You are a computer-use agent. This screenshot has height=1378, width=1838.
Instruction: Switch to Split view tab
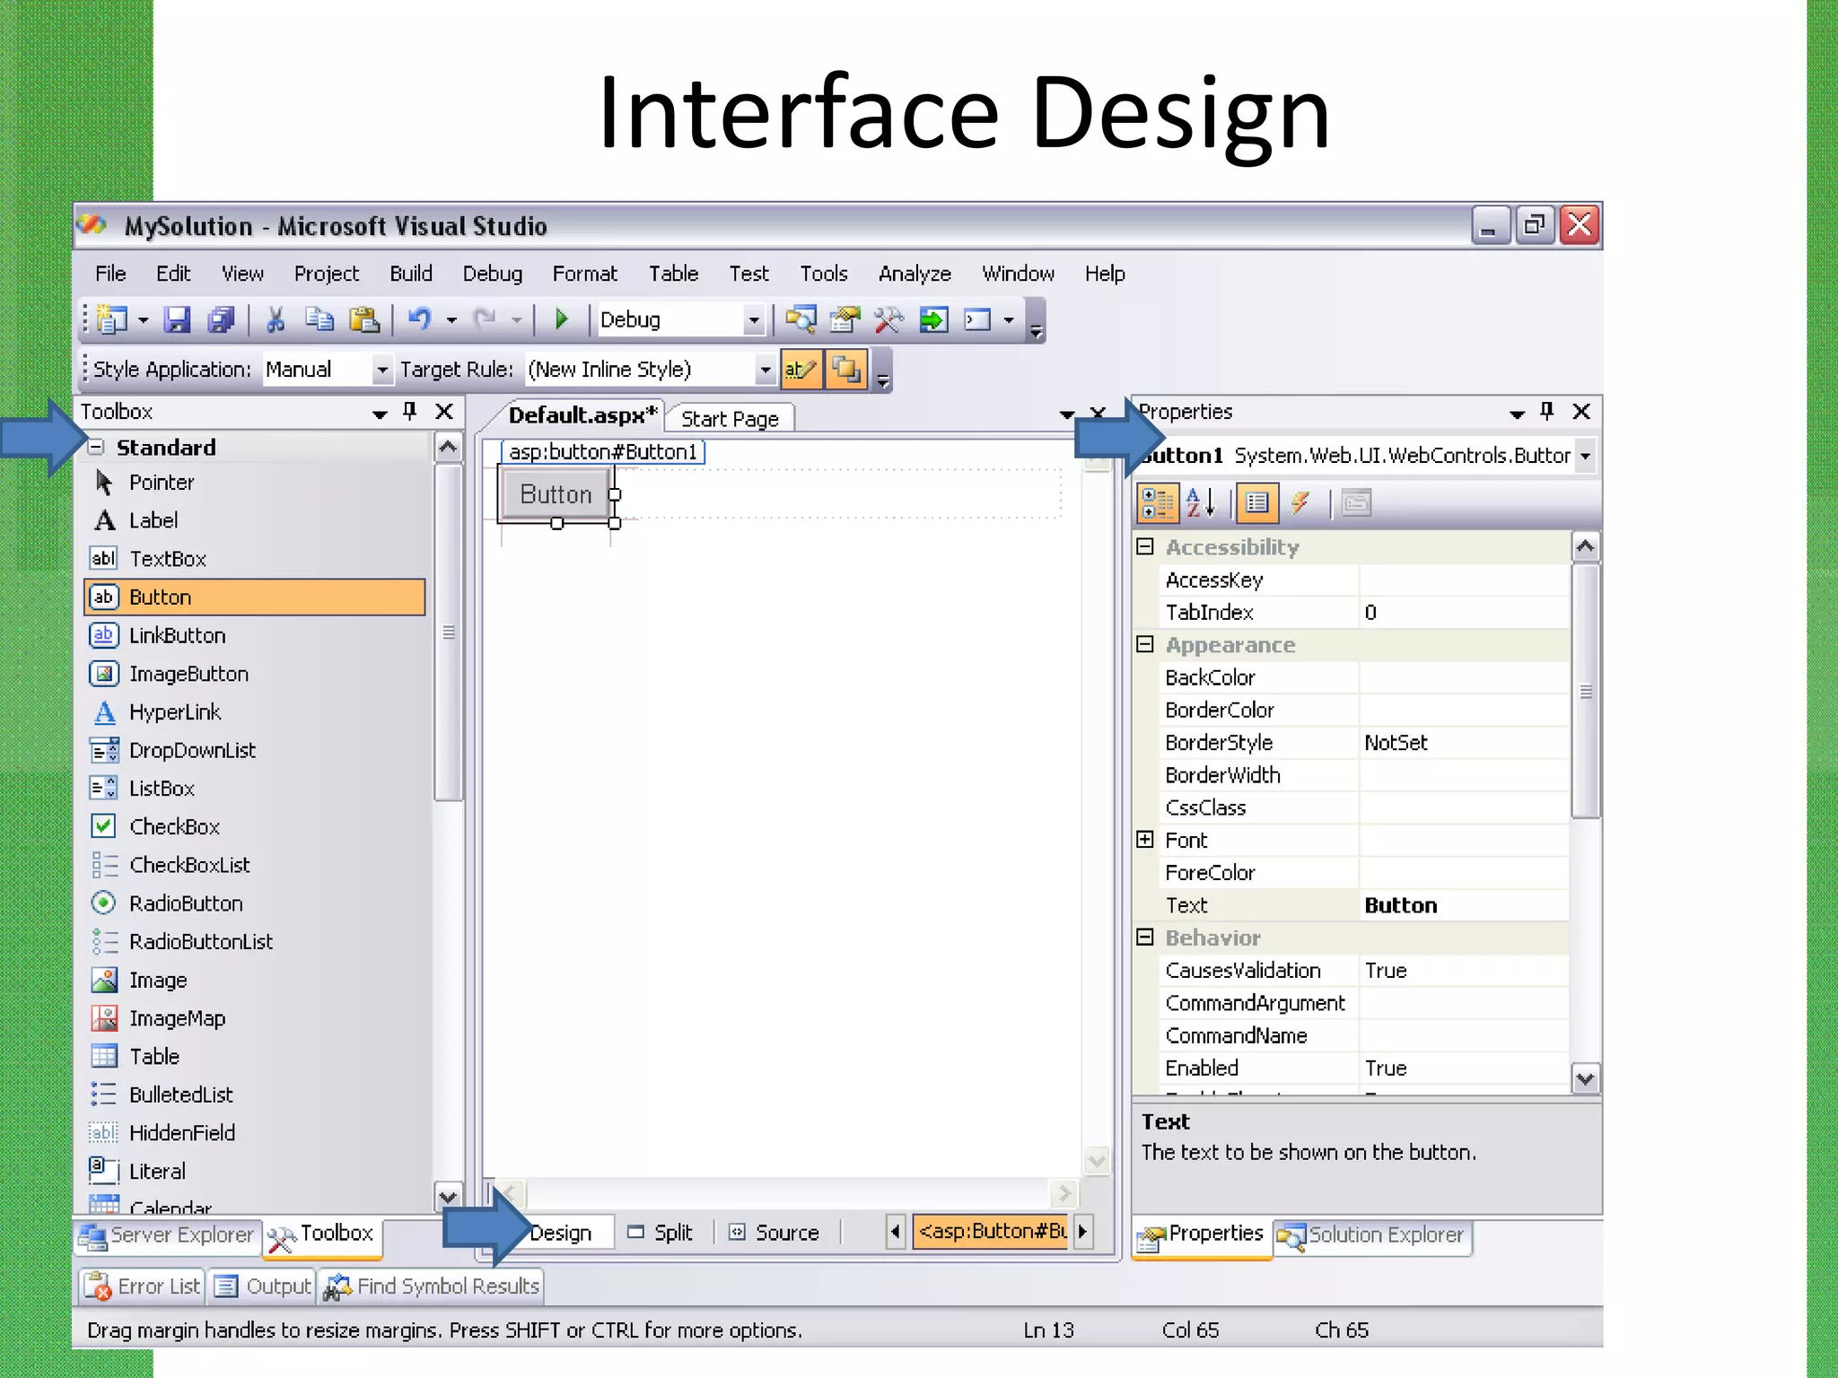tap(661, 1233)
